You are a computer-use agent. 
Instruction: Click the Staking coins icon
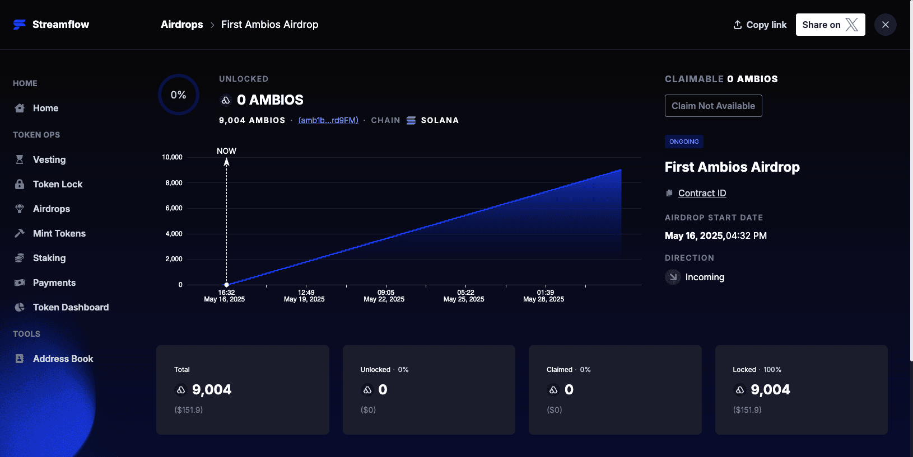tap(20, 258)
